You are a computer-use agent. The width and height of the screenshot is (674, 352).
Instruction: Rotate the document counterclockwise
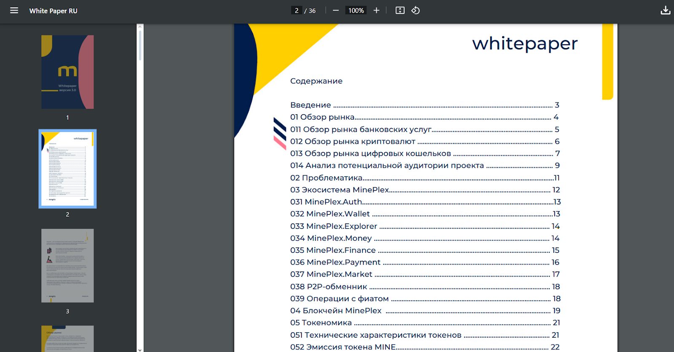[415, 11]
